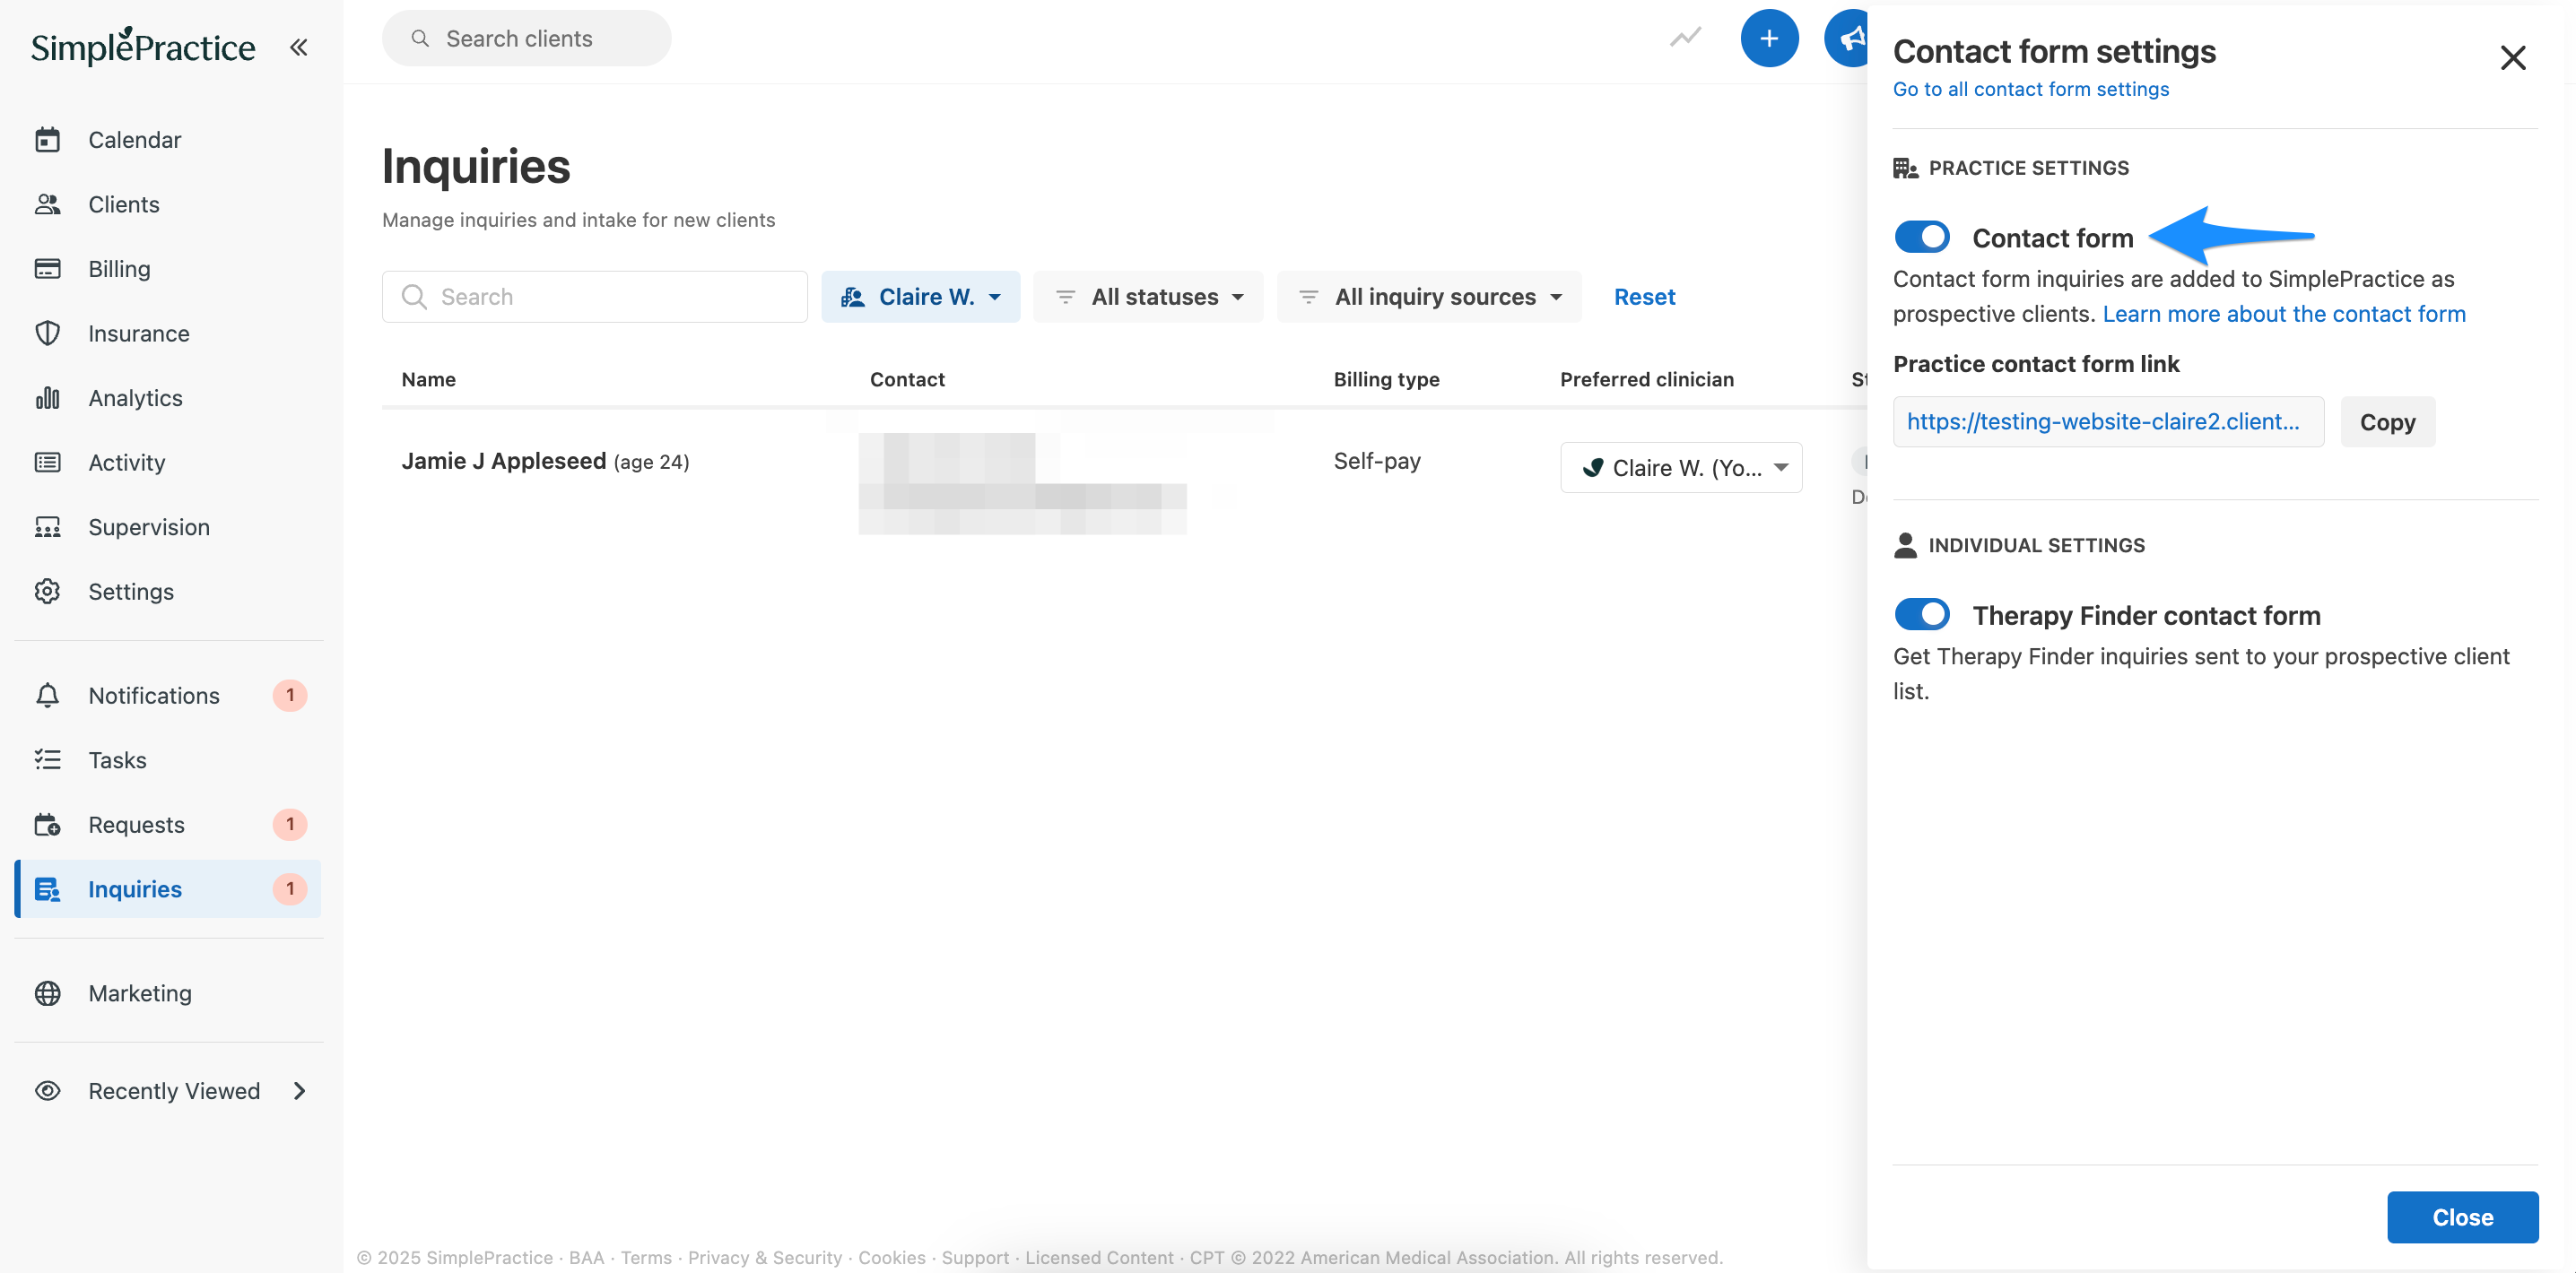Click the Notifications bell icon

point(47,696)
